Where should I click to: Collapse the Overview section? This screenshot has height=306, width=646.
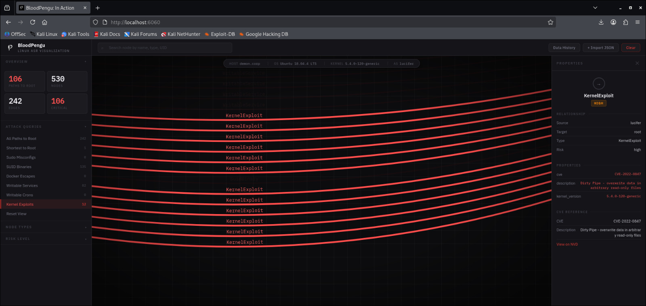click(x=85, y=62)
